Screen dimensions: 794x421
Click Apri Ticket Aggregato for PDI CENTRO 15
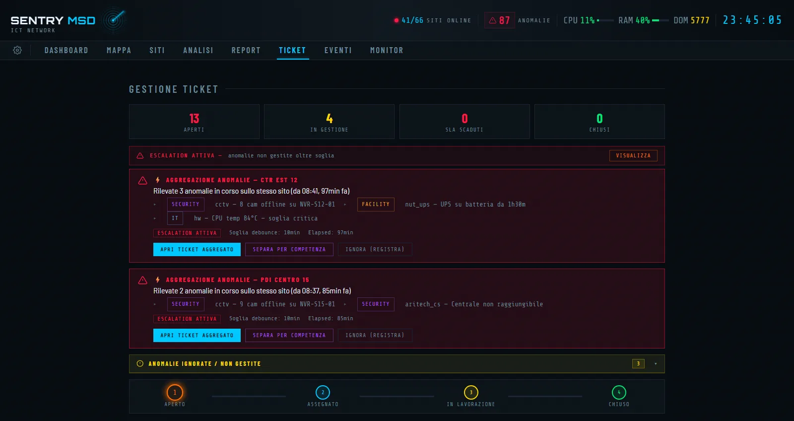click(197, 335)
